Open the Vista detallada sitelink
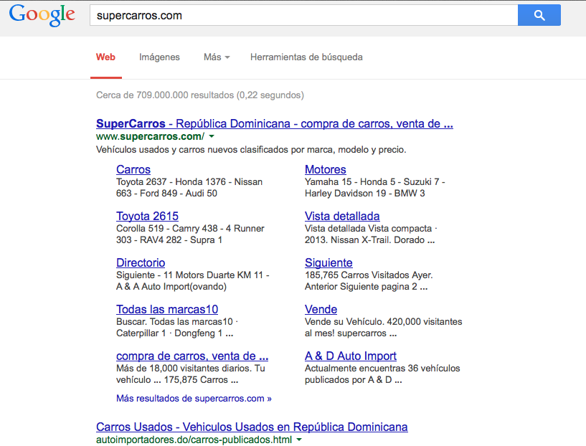This screenshot has width=586, height=446. [342, 217]
